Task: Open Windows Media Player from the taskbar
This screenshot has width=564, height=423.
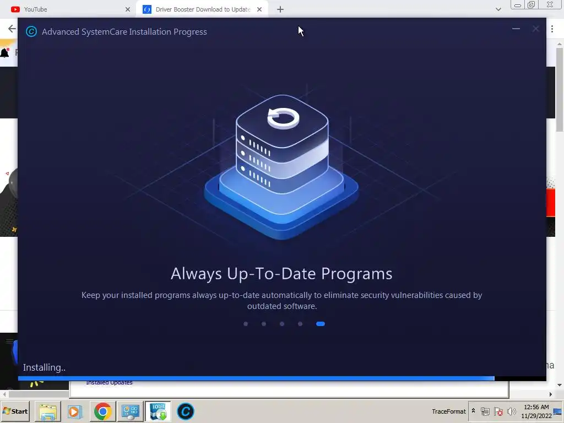Action: pos(75,411)
